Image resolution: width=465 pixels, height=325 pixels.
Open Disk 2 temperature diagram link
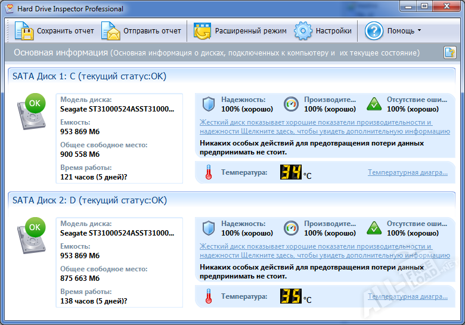tap(407, 296)
